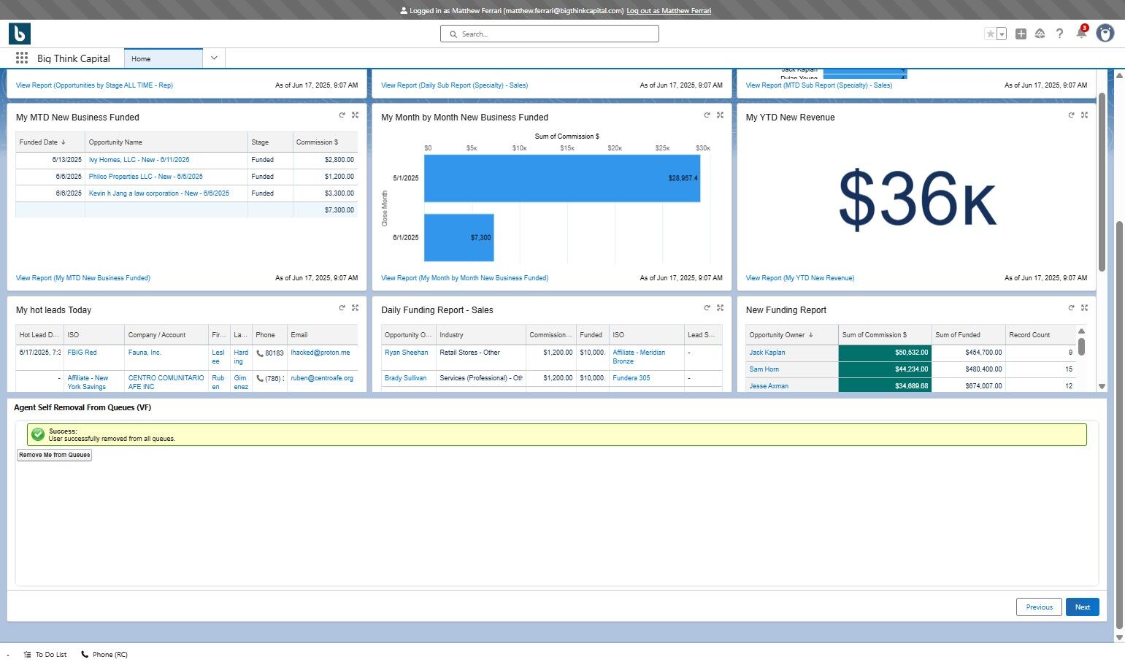
Task: Open View Report (My MTD New Business Funded)
Action: click(83, 278)
